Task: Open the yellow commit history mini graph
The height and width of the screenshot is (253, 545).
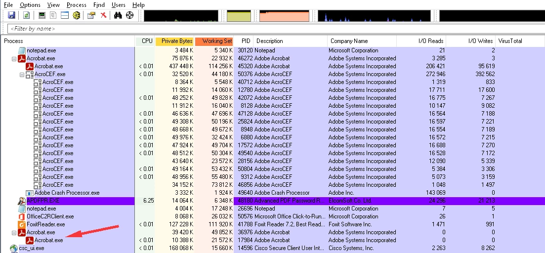Action: pyautogui.click(x=239, y=16)
